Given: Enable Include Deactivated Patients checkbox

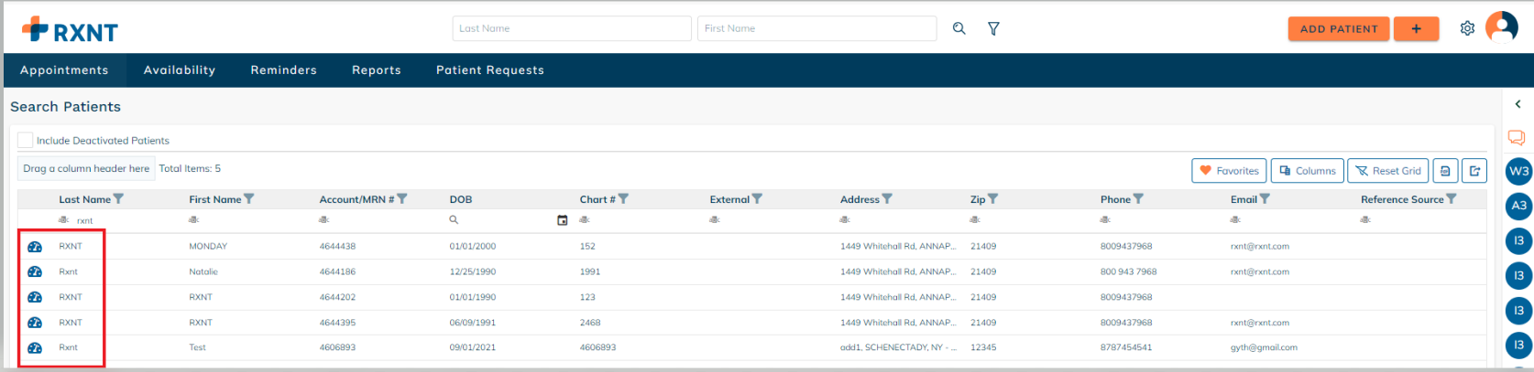Looking at the screenshot, I should tap(26, 140).
